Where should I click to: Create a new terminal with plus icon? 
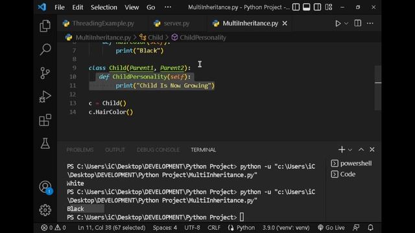[342, 150]
